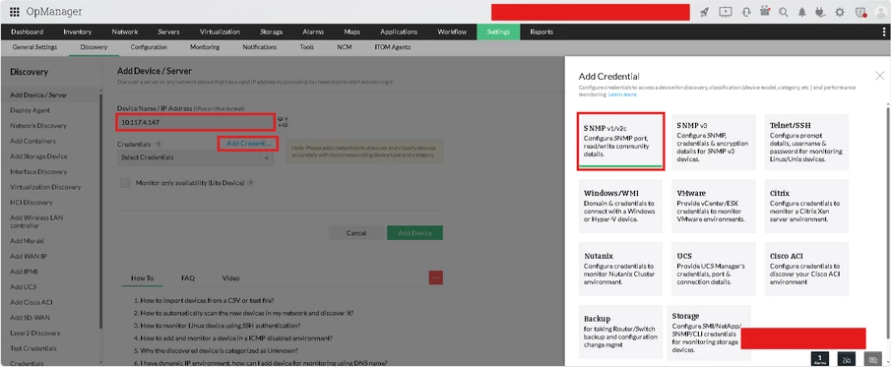Open the Alarms counter in bottom bar

(820, 358)
